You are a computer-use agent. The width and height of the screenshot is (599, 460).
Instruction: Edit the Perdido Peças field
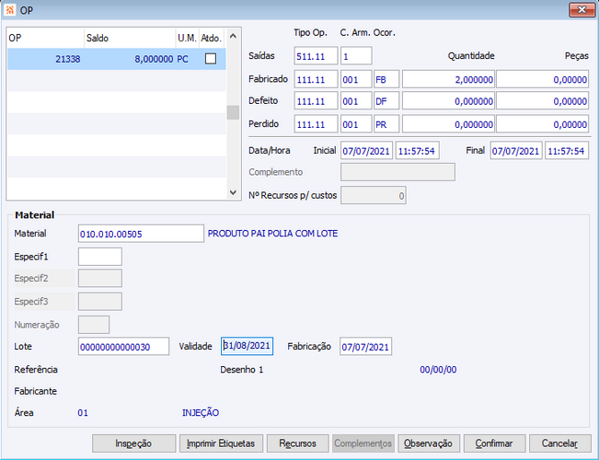[543, 124]
